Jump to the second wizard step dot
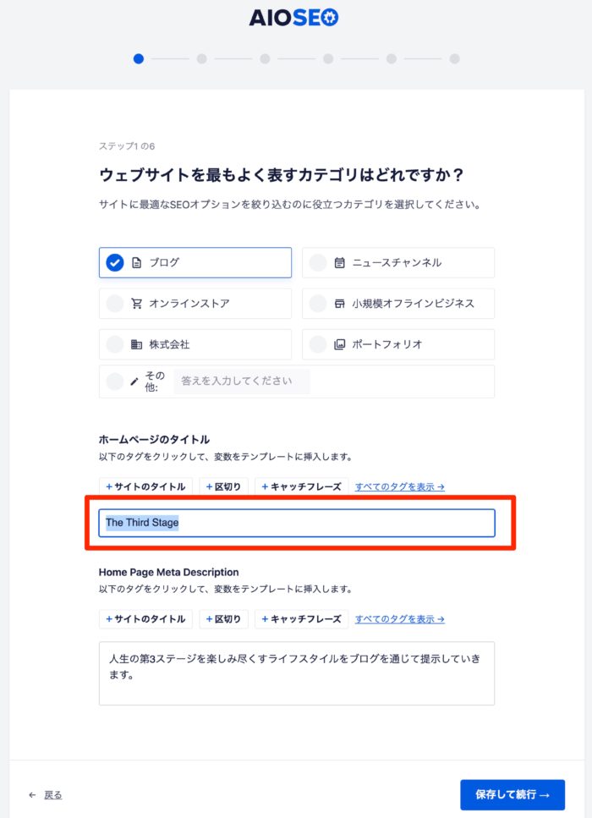 pos(201,59)
